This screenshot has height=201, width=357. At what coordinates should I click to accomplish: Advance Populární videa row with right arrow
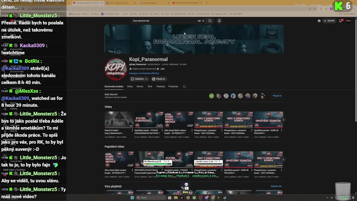tap(283, 160)
